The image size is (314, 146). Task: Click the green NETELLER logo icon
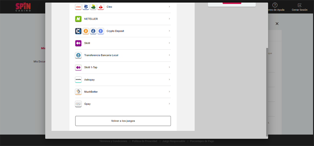point(78,19)
